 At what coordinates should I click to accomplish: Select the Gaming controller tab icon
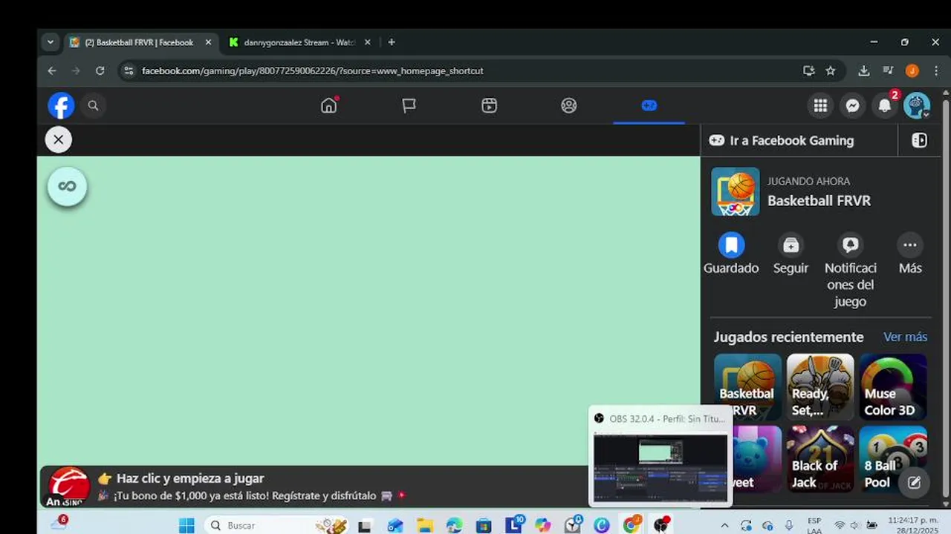tap(649, 105)
